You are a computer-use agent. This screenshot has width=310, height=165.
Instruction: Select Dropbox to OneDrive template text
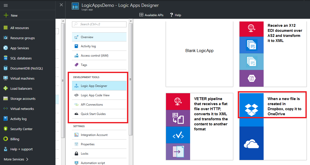coord(284,106)
